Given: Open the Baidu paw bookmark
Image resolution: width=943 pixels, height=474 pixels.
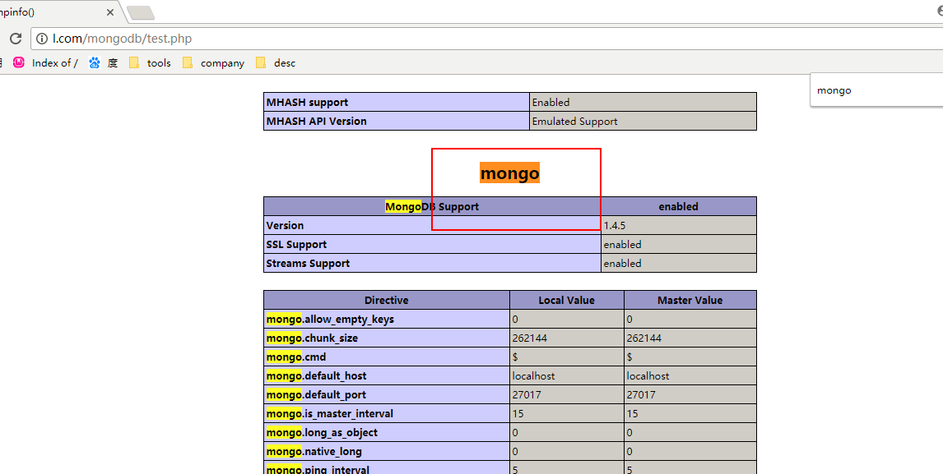Looking at the screenshot, I should click(x=103, y=62).
